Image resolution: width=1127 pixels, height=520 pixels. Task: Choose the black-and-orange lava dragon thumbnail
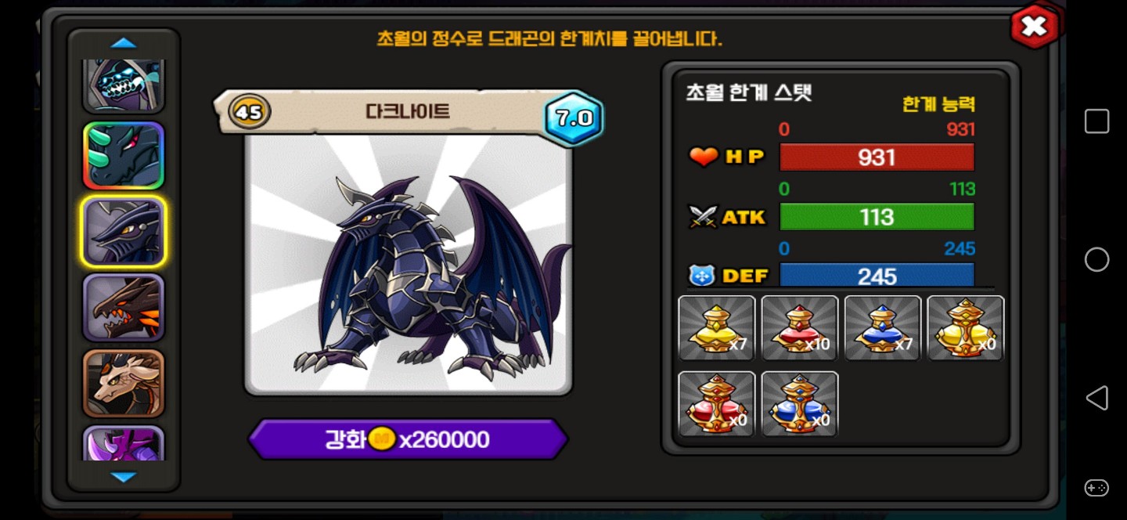[x=124, y=307]
